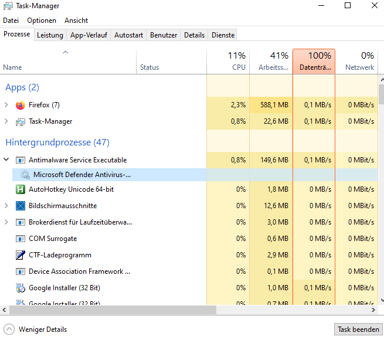
Task: Click Task-Manager memory value 22,6 MB
Action: tap(276, 121)
